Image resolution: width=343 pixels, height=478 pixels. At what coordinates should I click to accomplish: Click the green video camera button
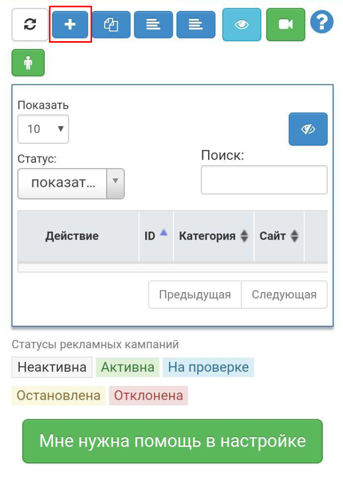(285, 24)
